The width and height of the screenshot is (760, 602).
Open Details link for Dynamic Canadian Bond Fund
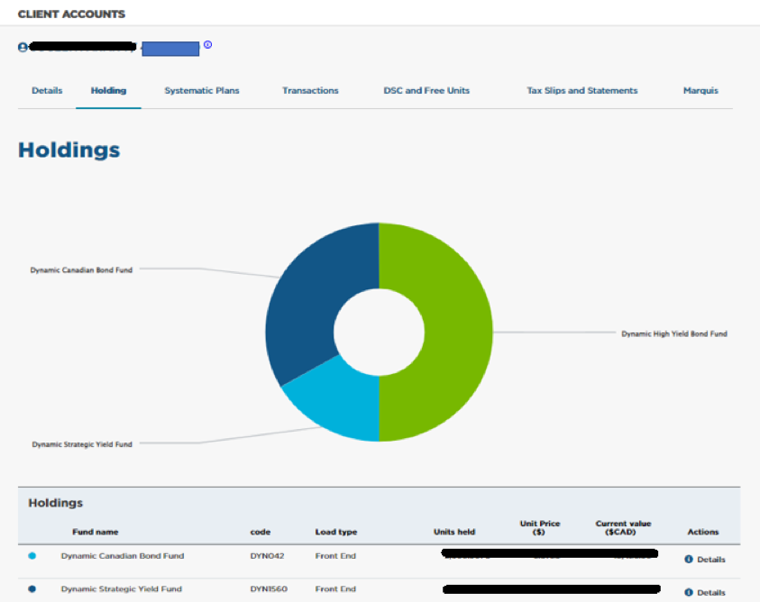711,560
